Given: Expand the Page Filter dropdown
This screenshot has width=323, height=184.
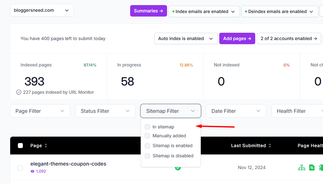Looking at the screenshot, I should pyautogui.click(x=40, y=111).
